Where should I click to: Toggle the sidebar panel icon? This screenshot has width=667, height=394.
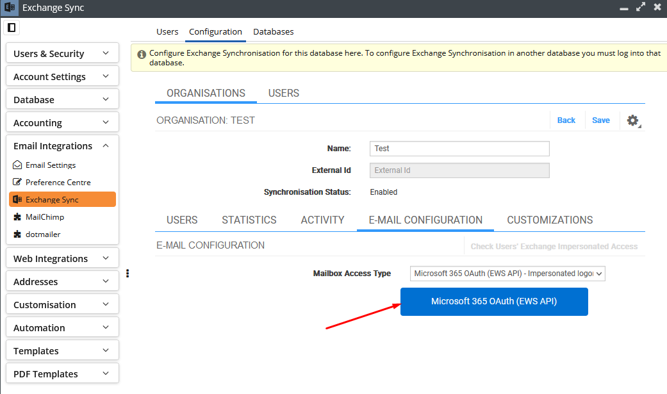(x=12, y=28)
